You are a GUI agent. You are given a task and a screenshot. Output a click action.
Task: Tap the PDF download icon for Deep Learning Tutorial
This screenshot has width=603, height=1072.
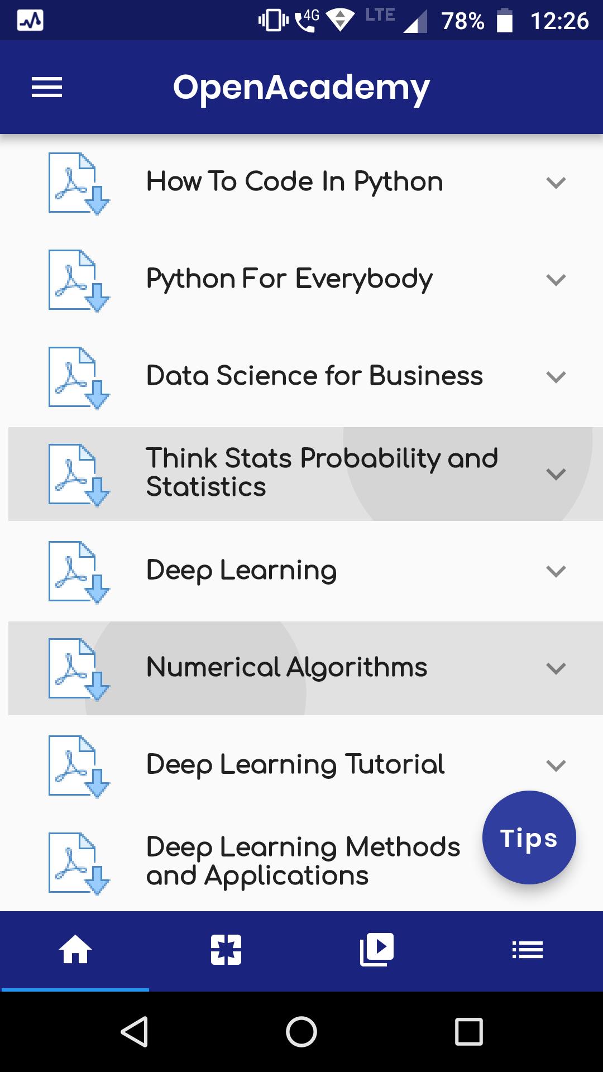pyautogui.click(x=79, y=767)
